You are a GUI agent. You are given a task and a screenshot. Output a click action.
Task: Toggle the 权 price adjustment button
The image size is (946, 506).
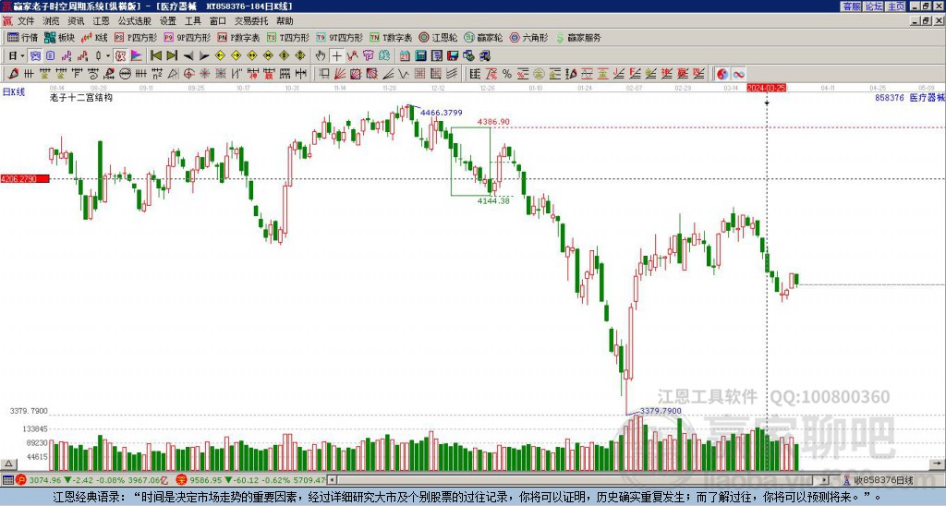pos(120,56)
